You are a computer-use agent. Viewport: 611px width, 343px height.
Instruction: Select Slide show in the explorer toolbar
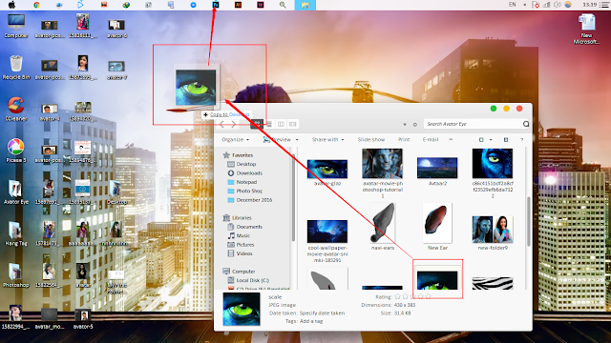371,140
